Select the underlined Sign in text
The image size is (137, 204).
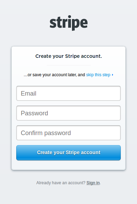(x=93, y=183)
